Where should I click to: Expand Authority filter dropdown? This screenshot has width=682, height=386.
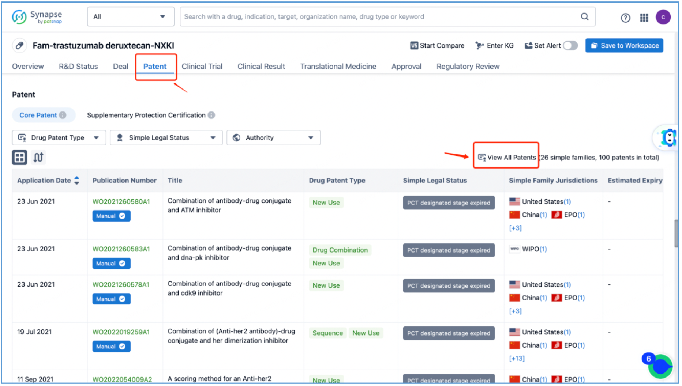coord(273,138)
